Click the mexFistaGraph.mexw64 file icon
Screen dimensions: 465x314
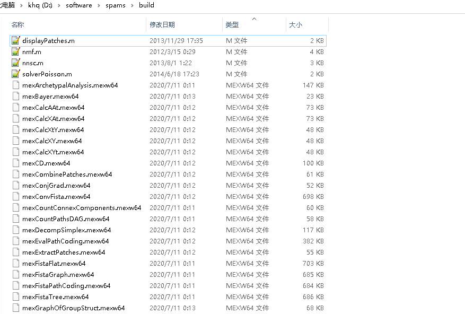[x=16, y=274]
